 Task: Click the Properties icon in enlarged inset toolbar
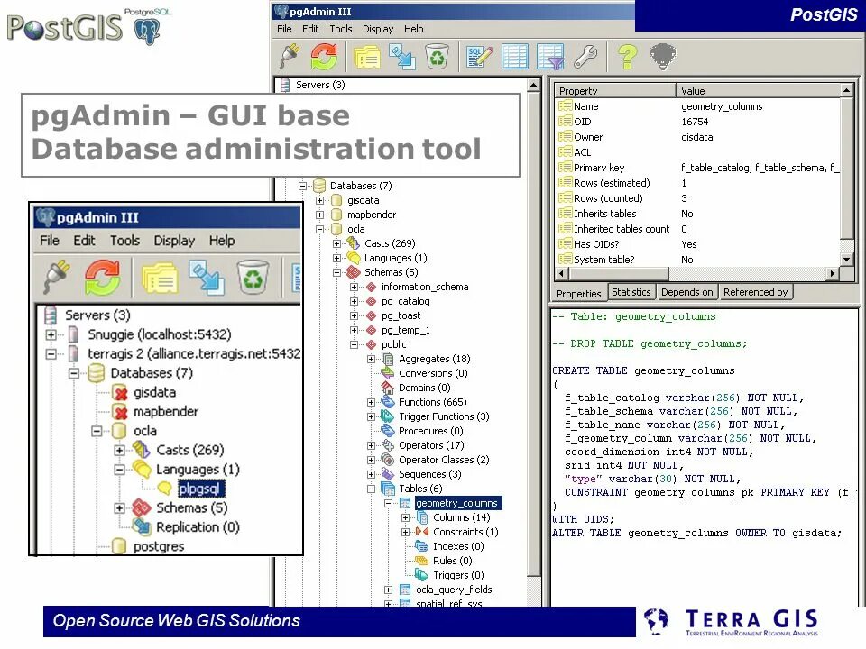[160, 277]
